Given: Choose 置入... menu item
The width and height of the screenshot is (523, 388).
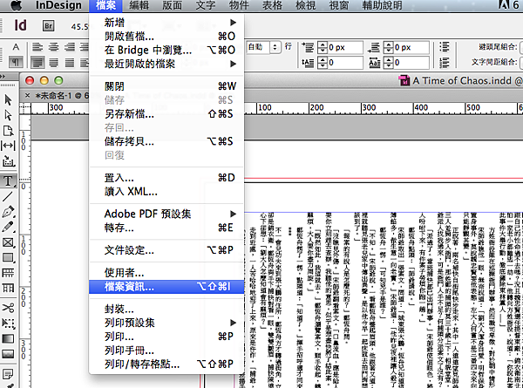Looking at the screenshot, I should tap(166, 178).
